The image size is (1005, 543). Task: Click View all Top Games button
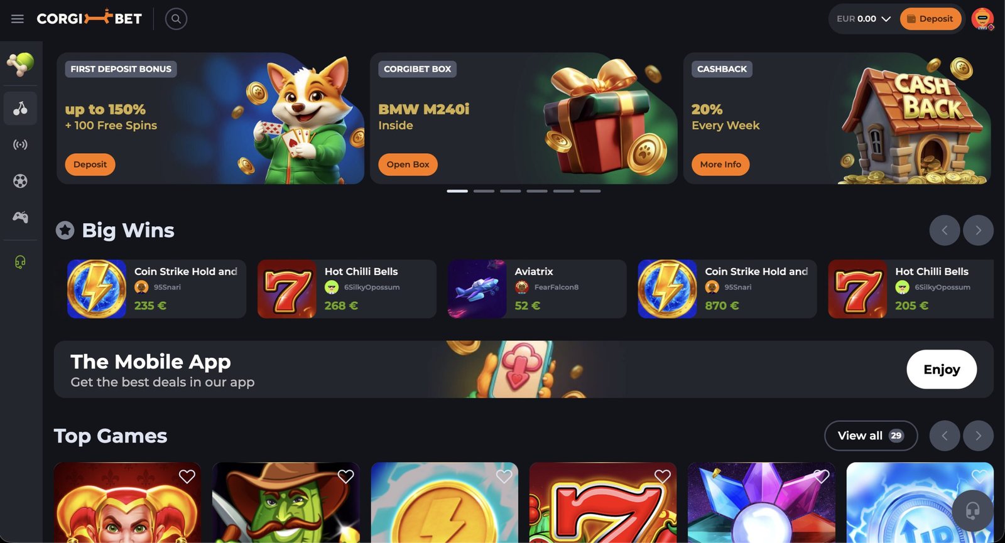[871, 436]
